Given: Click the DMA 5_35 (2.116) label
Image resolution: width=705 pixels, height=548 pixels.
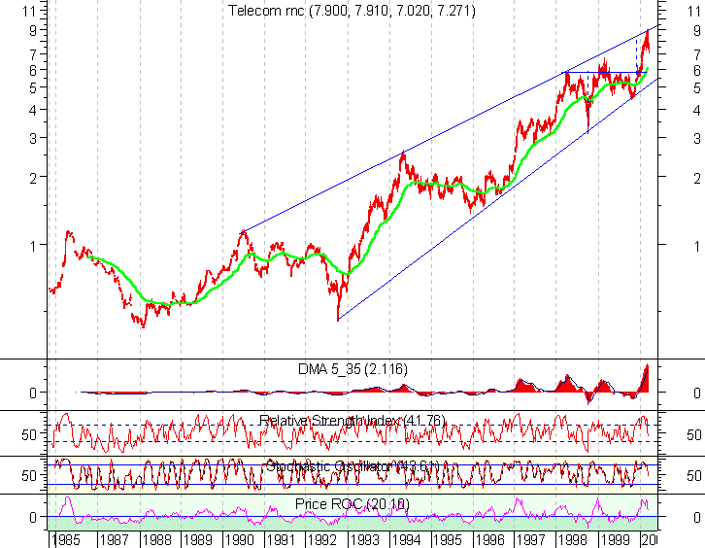Looking at the screenshot, I should 352,369.
